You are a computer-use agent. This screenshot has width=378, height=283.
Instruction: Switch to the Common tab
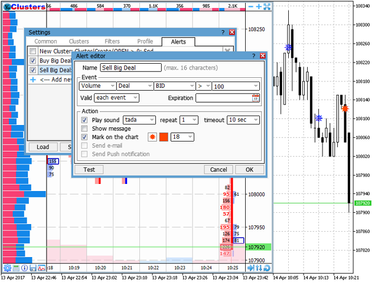[45, 41]
